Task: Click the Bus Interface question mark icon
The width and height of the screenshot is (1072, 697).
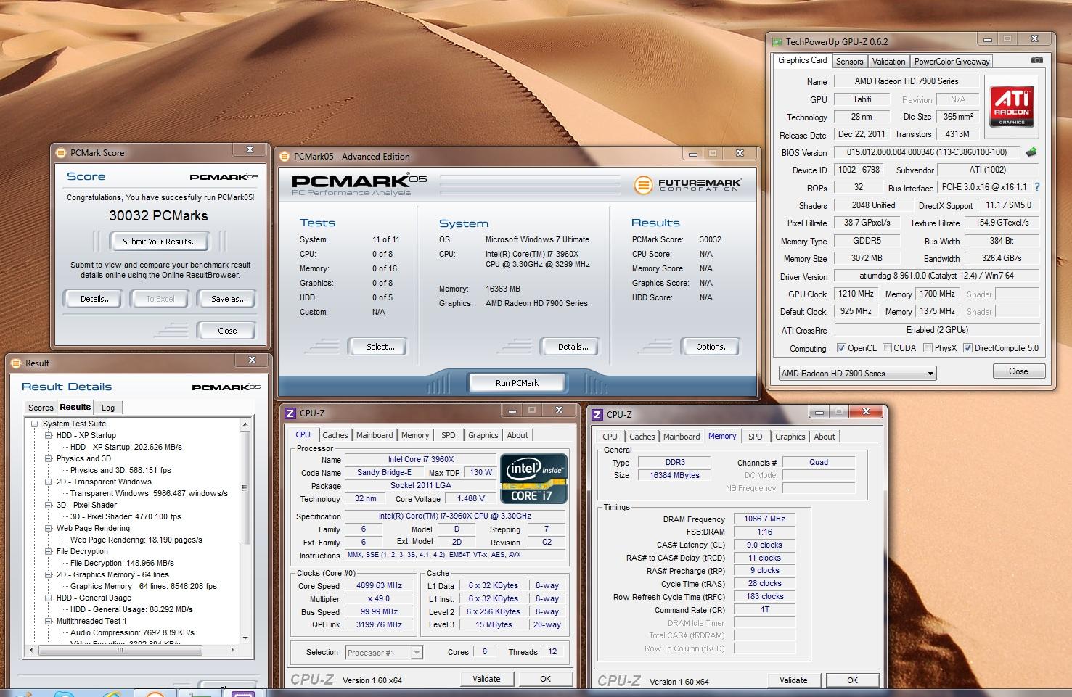Action: (1037, 187)
